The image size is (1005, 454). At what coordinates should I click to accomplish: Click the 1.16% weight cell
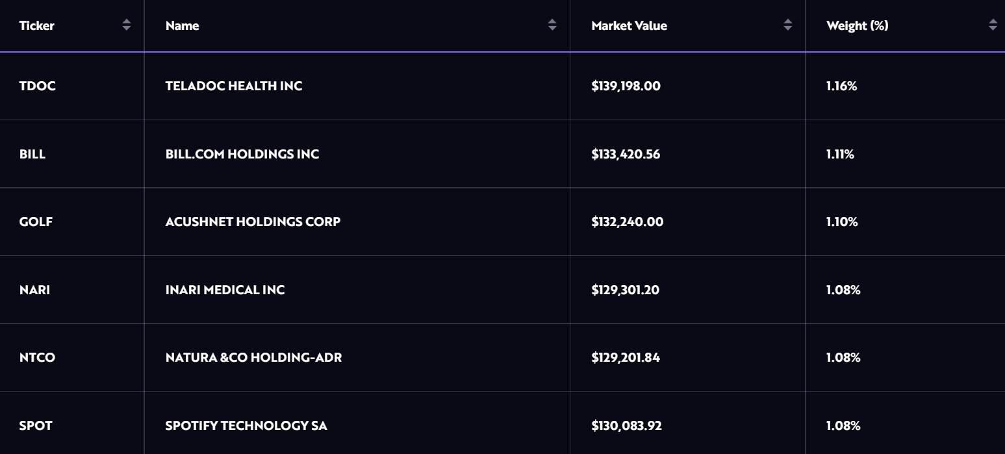841,86
